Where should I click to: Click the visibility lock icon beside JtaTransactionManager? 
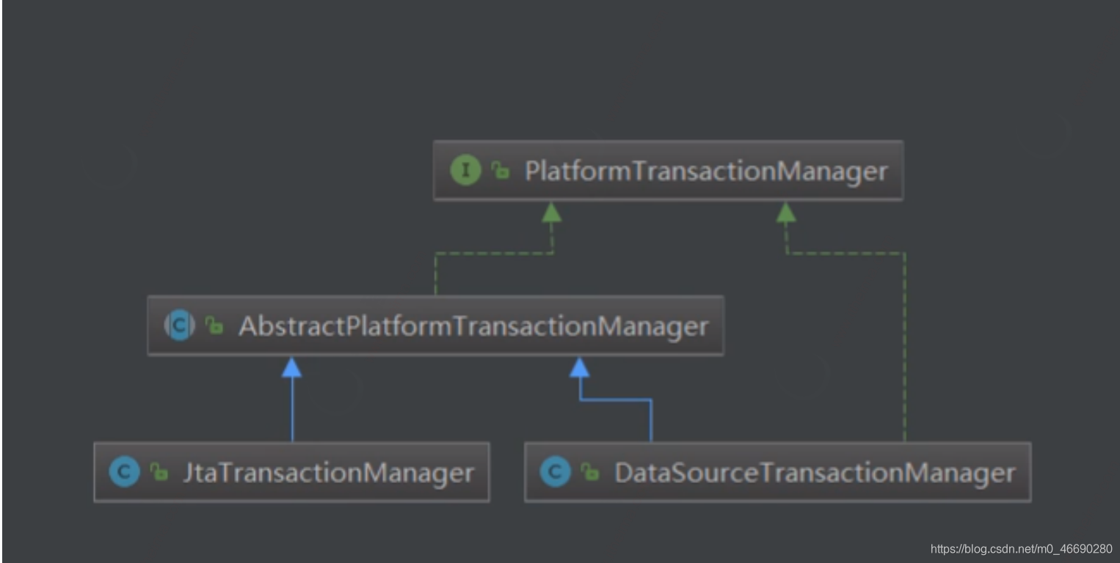coord(159,473)
